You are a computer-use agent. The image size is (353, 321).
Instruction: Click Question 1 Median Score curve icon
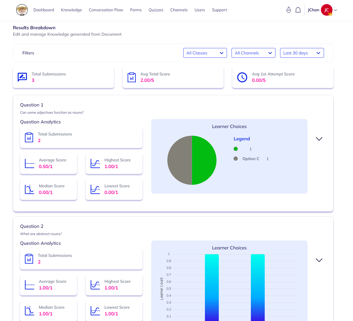coord(30,189)
